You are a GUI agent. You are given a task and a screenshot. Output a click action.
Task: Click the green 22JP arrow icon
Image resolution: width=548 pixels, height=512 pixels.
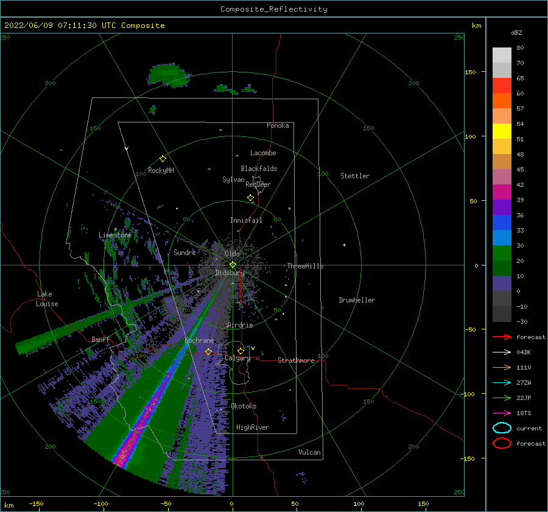pos(502,398)
